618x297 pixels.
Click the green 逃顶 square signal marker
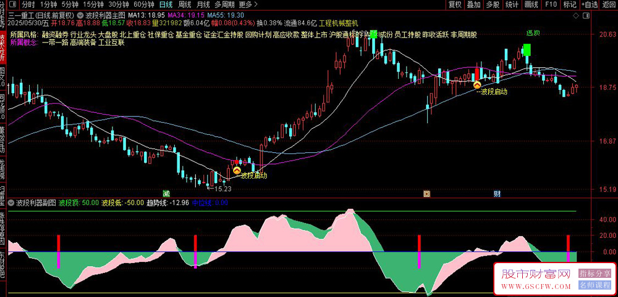click(527, 49)
